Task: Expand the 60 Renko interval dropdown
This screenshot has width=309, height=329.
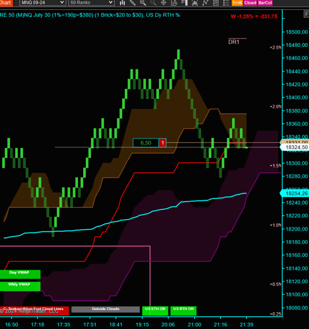Action: tap(91, 3)
